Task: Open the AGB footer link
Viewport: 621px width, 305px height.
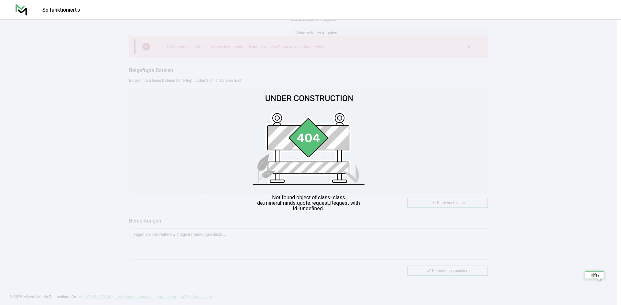Action: point(184,297)
